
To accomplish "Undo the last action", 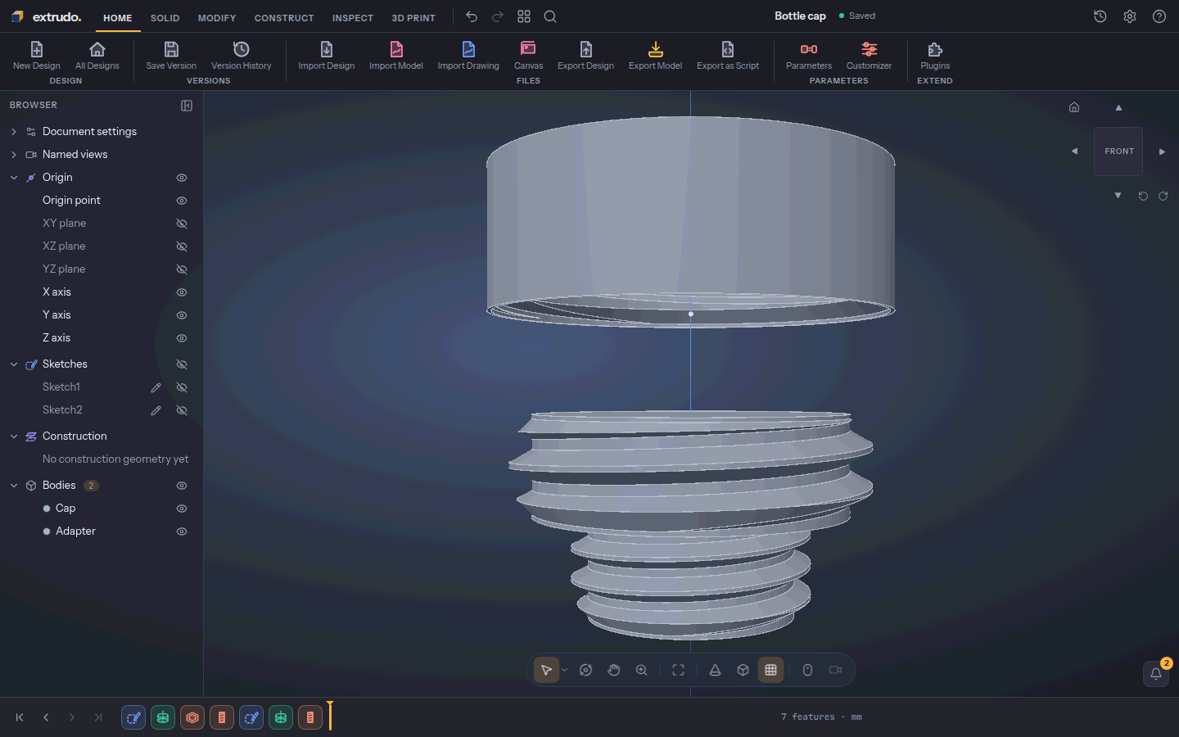I will coord(472,16).
